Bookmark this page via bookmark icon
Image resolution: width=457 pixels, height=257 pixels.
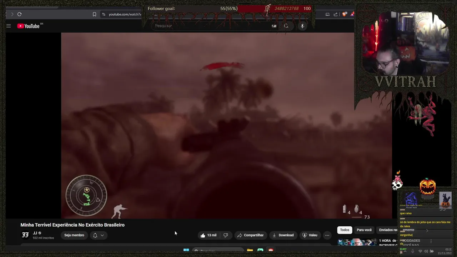tap(94, 14)
